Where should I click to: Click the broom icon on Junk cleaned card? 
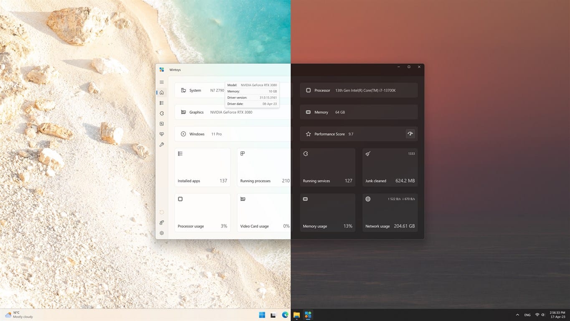367,153
